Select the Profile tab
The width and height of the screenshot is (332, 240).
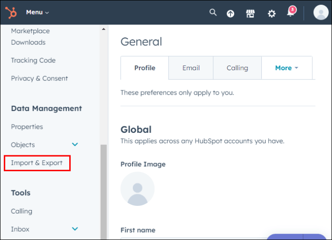145,68
